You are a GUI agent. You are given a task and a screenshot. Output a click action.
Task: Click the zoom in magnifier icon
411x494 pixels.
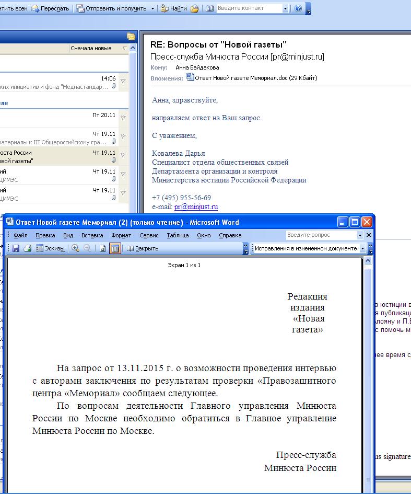(75, 248)
